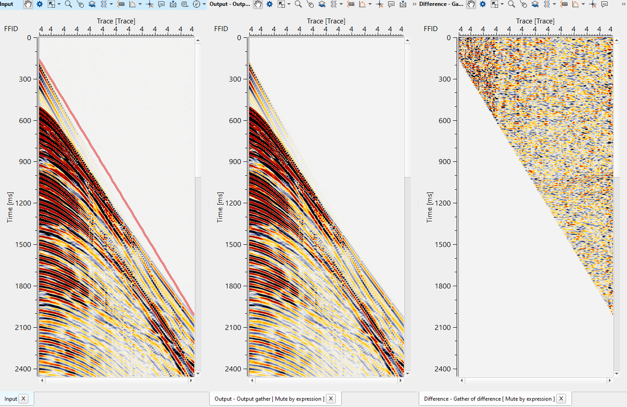Click the Input panel vertical scrollbar track
The height and width of the screenshot is (407, 627).
(197, 270)
